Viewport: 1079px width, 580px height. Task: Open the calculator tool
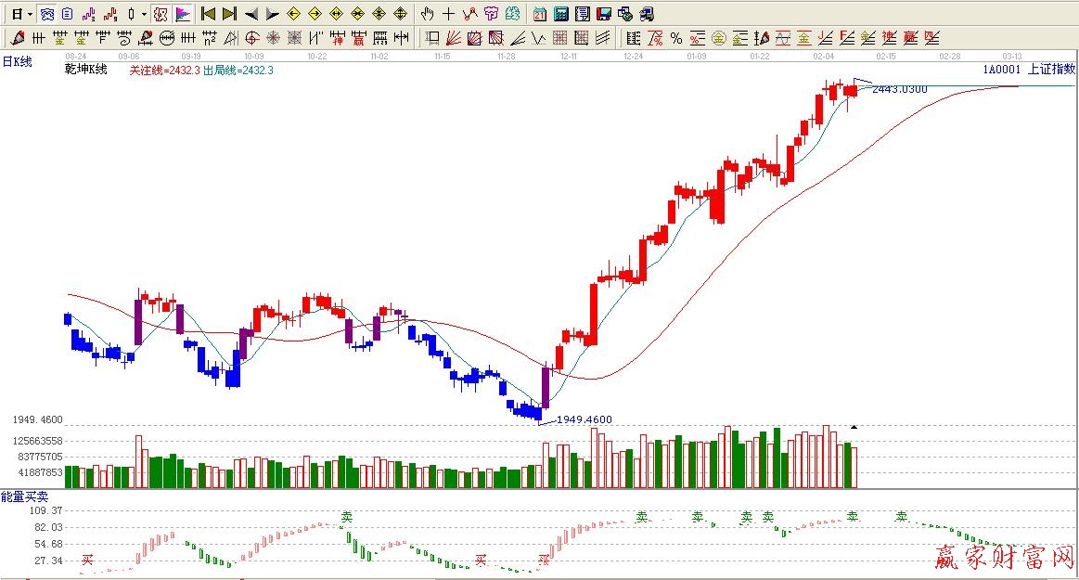[561, 14]
